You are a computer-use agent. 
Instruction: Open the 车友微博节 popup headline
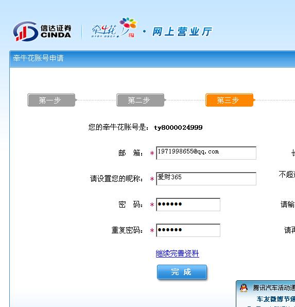pyautogui.click(x=276, y=299)
